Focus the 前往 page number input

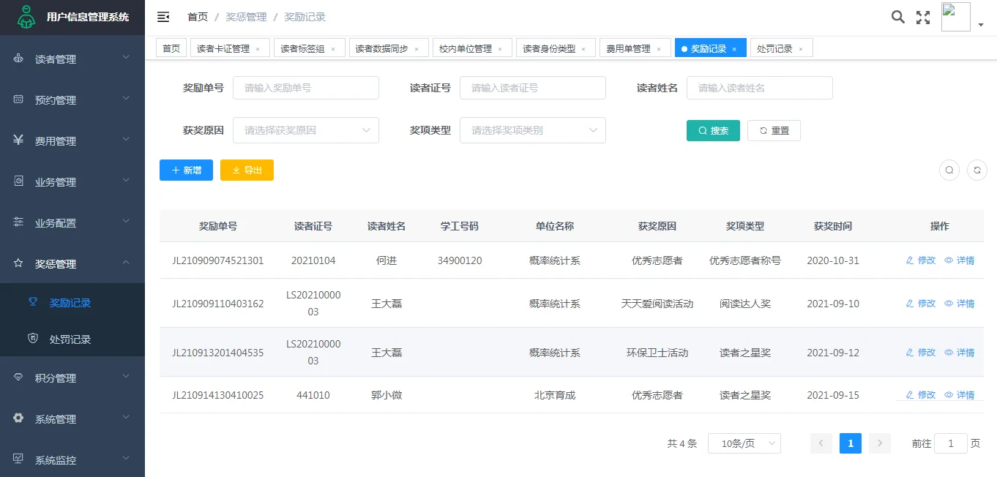point(951,443)
